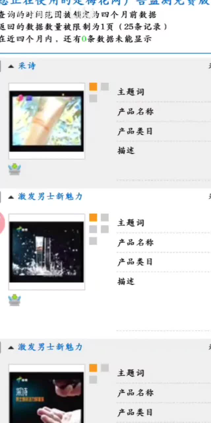This screenshot has height=423, width=211.
Task: Open the 采诗 title link
Action: click(x=27, y=66)
